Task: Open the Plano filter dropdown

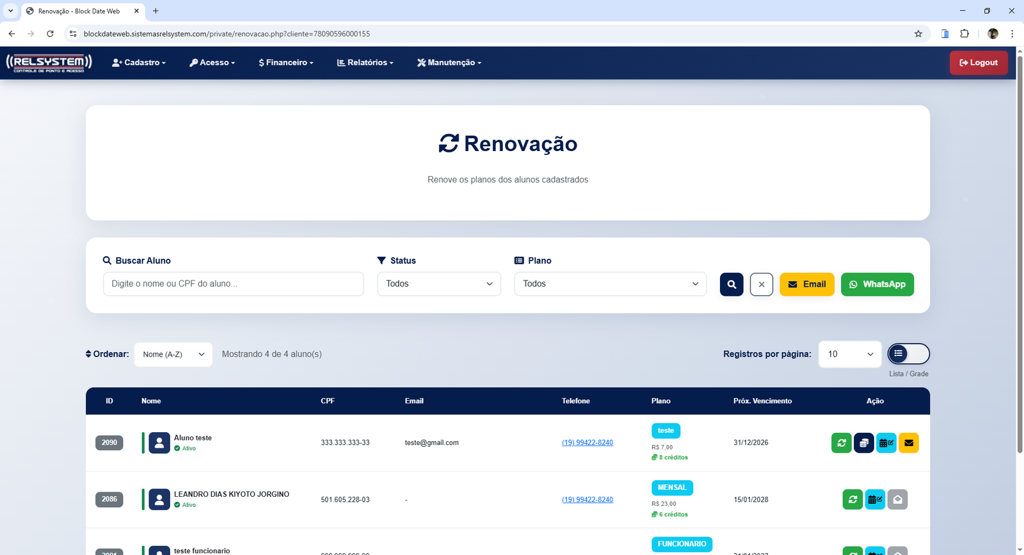Action: tap(610, 284)
